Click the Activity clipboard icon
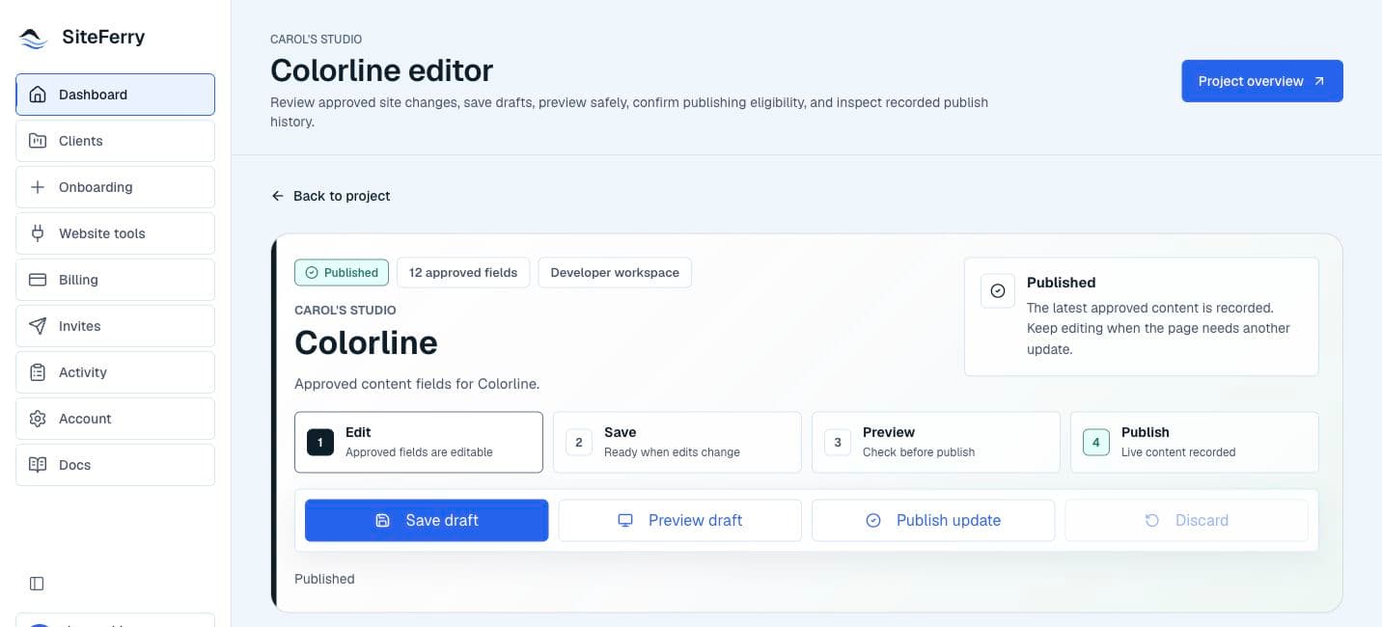 pos(38,372)
